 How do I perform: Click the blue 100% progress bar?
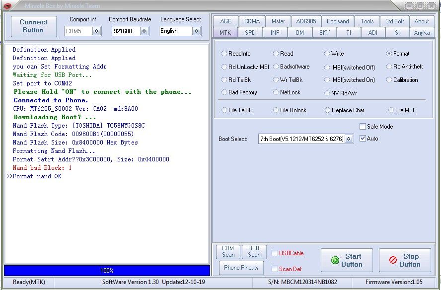click(x=107, y=271)
